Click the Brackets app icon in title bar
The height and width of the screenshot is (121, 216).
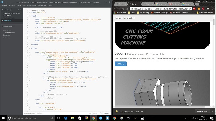pos(2,2)
